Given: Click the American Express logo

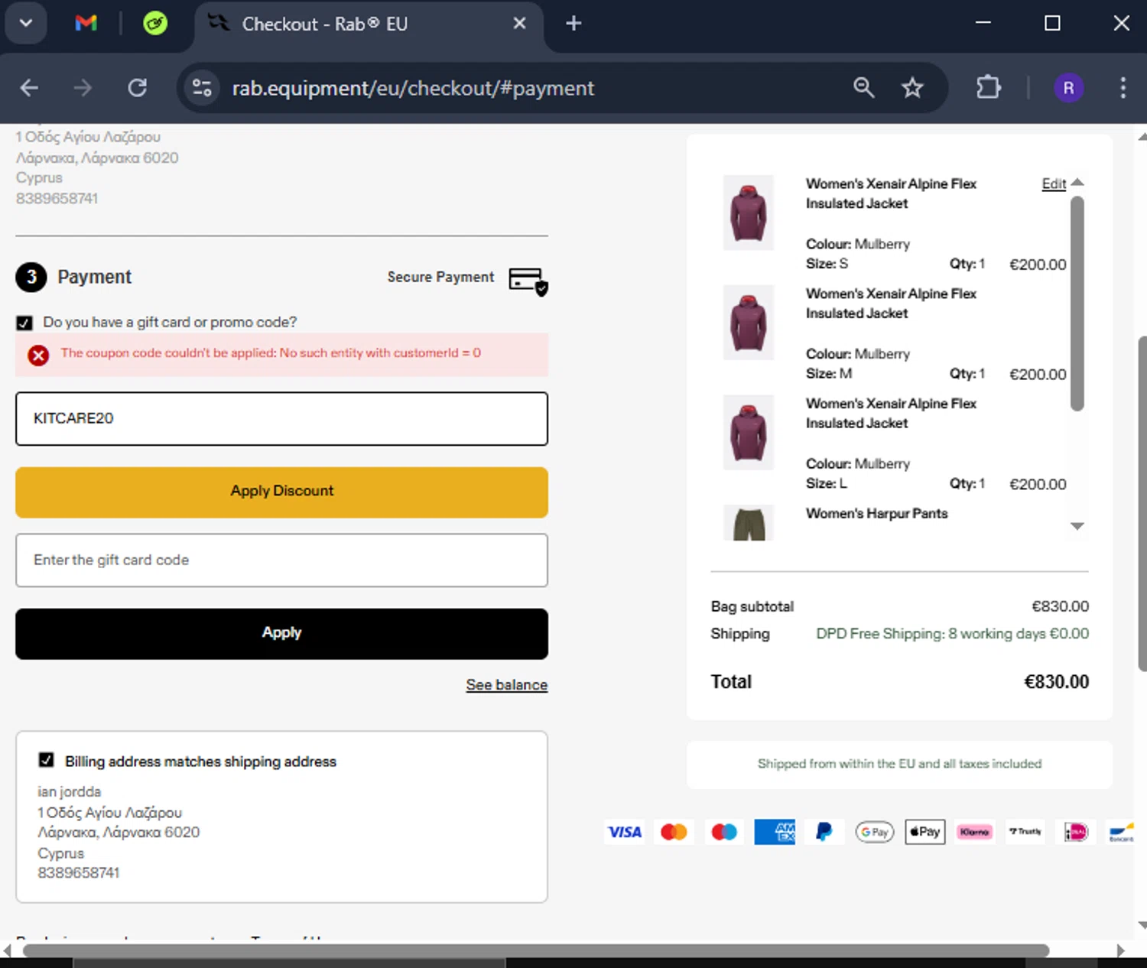Looking at the screenshot, I should [775, 832].
